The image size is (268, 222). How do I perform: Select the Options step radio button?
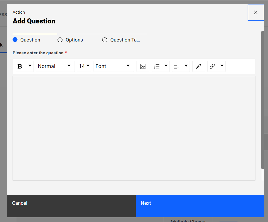tap(60, 40)
